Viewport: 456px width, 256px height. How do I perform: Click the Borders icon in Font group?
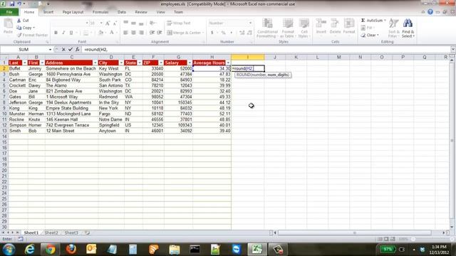click(x=85, y=33)
